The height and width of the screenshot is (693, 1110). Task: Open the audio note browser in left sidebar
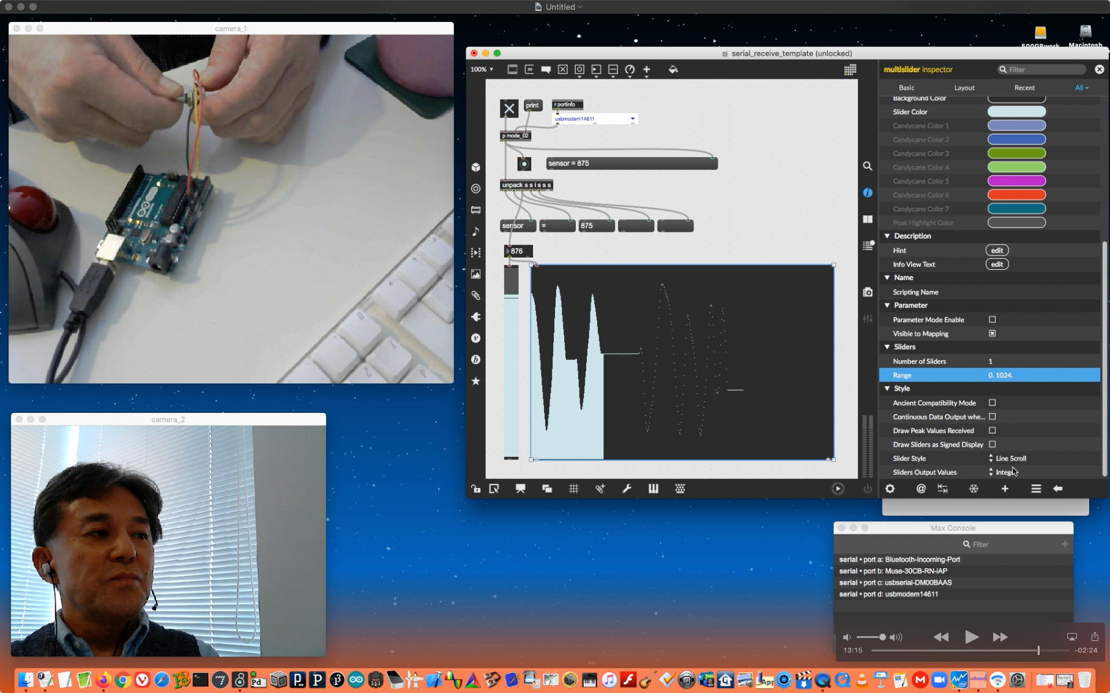click(475, 231)
